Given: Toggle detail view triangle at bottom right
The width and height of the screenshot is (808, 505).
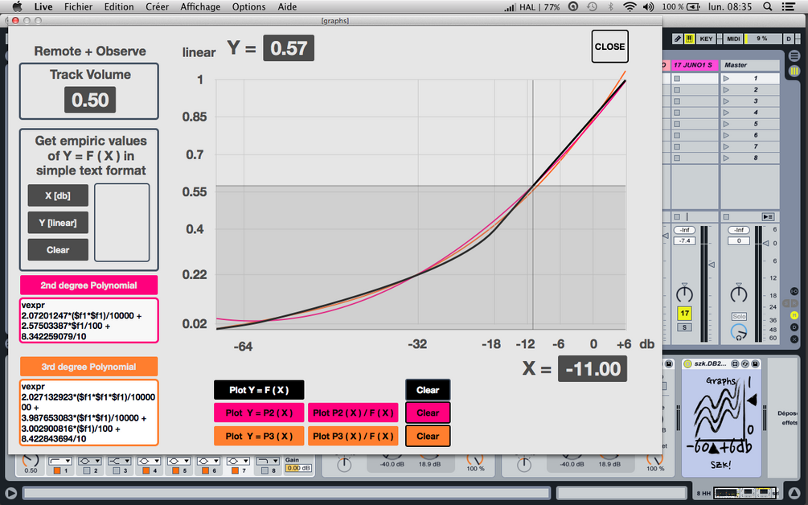Looking at the screenshot, I should coord(794,493).
